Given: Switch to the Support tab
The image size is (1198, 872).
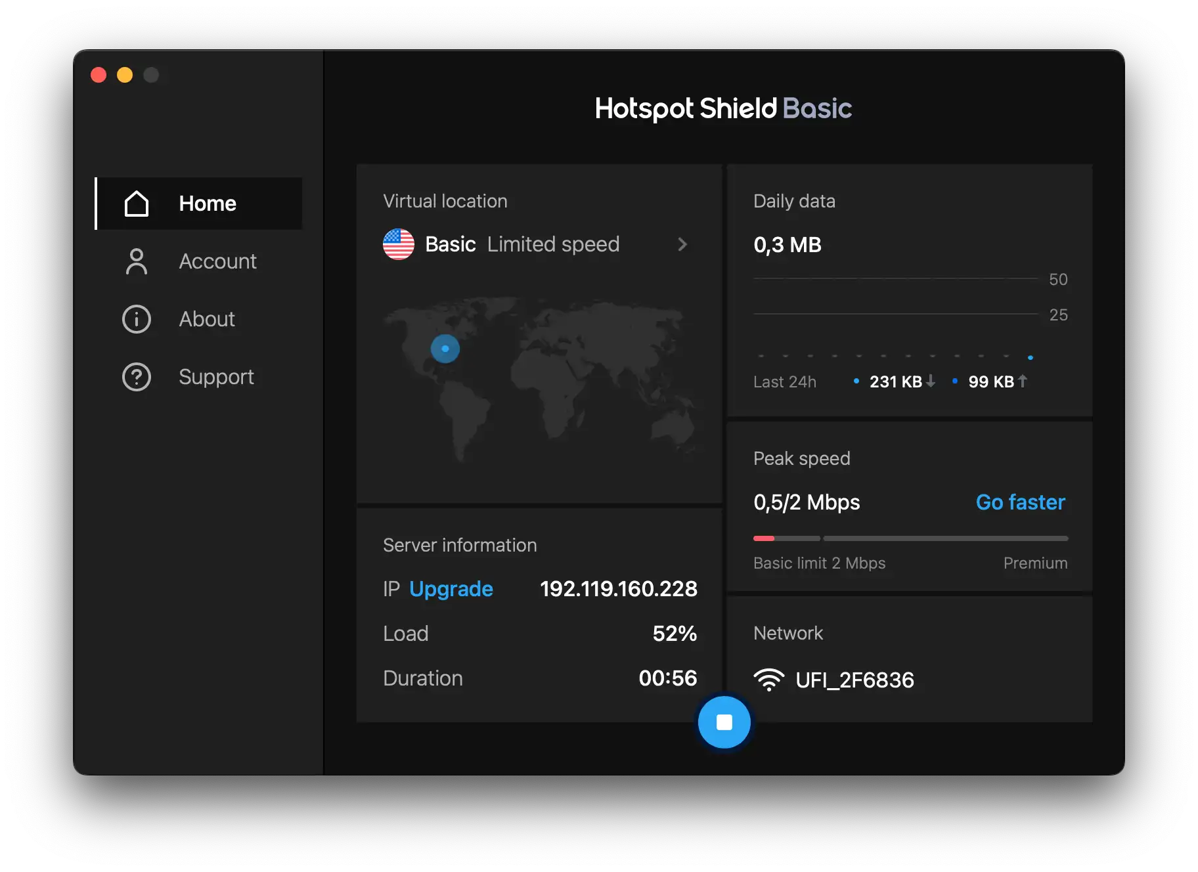Looking at the screenshot, I should (215, 377).
